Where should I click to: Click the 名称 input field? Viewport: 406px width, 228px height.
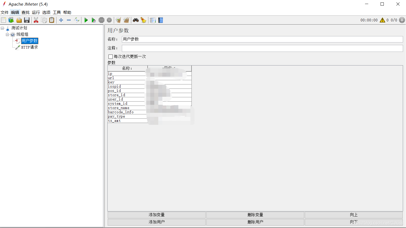tap(262, 39)
